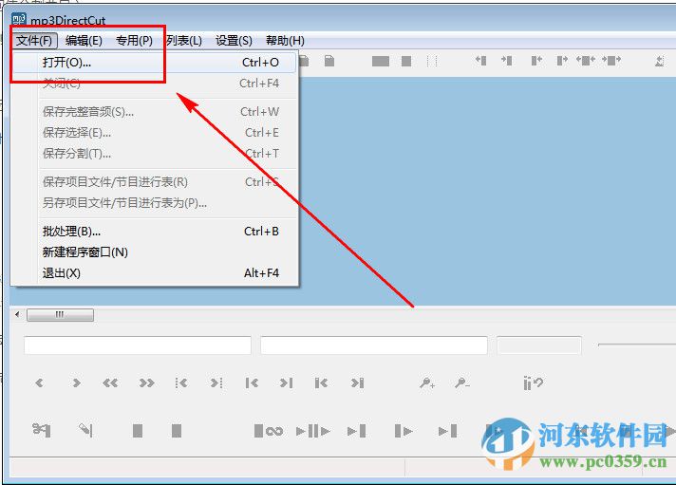Viewport: 676px width, 485px height.
Task: Click the bar-then-play-triangle icon
Action: pyautogui.click(x=404, y=431)
